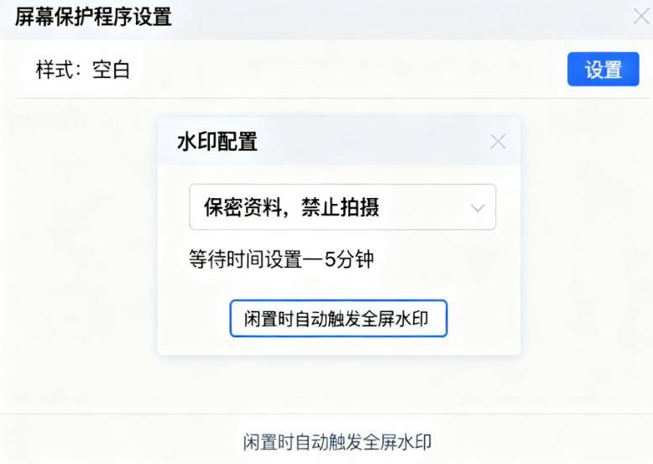Image resolution: width=653 pixels, height=464 pixels.
Task: Close the 屏幕保护程序设置 window
Action: [x=641, y=16]
